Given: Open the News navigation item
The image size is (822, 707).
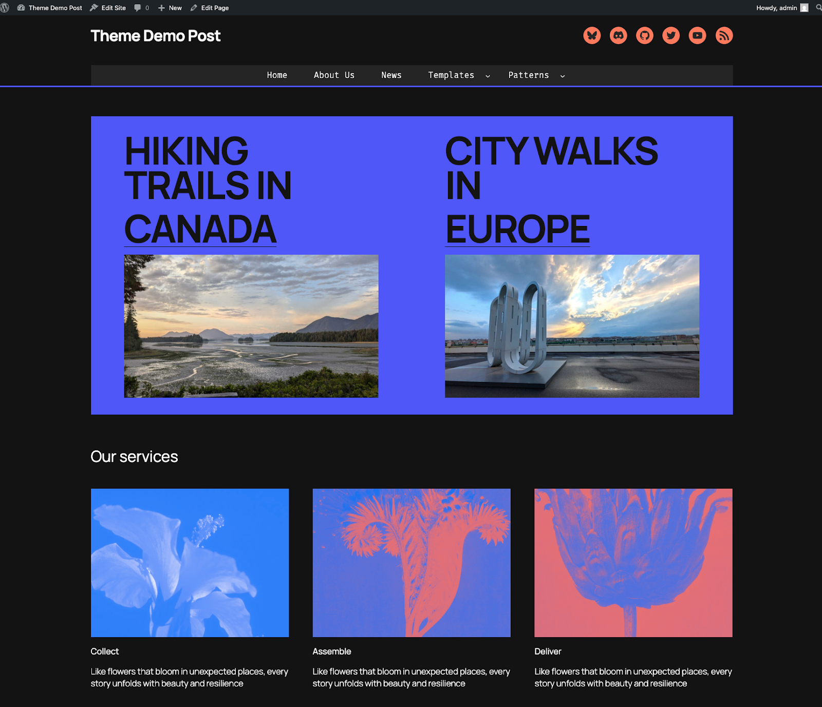Looking at the screenshot, I should (391, 75).
